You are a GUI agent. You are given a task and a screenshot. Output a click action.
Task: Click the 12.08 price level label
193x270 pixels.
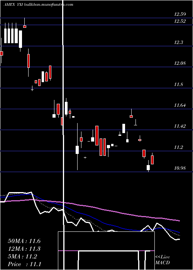[180, 63]
